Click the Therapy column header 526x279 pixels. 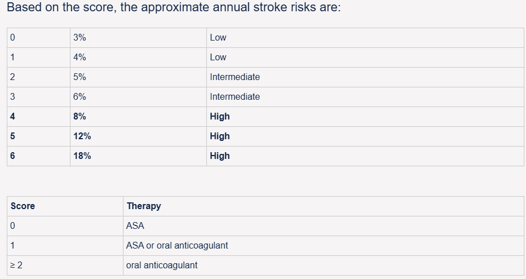(x=144, y=206)
